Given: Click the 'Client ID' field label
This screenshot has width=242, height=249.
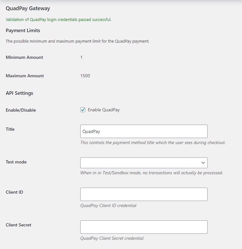Looking at the screenshot, I should tap(14, 192).
